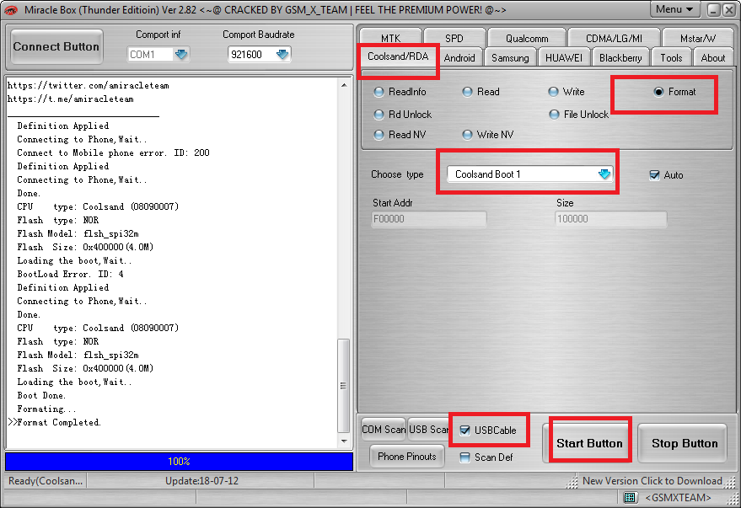Click the Start Addr F00000 field
This screenshot has height=508, width=741.
coord(428,219)
